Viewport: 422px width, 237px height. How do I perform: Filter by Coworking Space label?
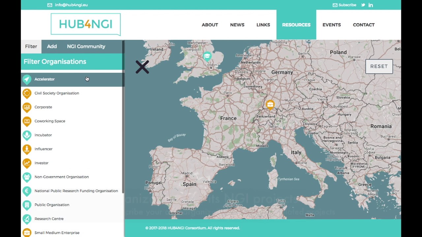(50, 121)
